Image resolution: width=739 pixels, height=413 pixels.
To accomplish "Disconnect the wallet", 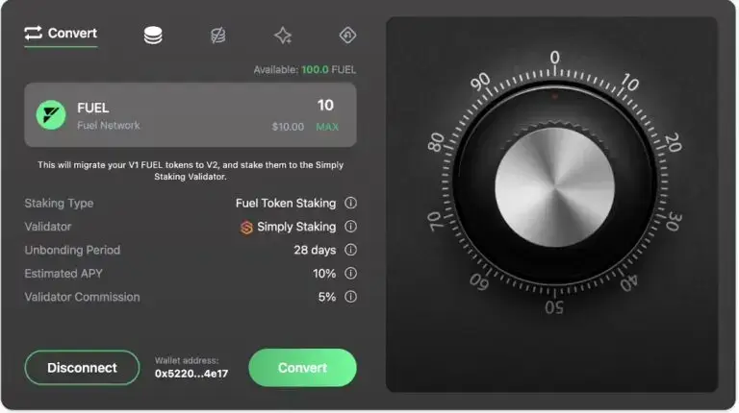I will pyautogui.click(x=82, y=368).
